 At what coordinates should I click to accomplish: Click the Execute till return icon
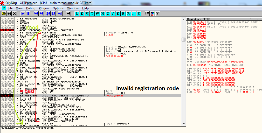point(60,13)
